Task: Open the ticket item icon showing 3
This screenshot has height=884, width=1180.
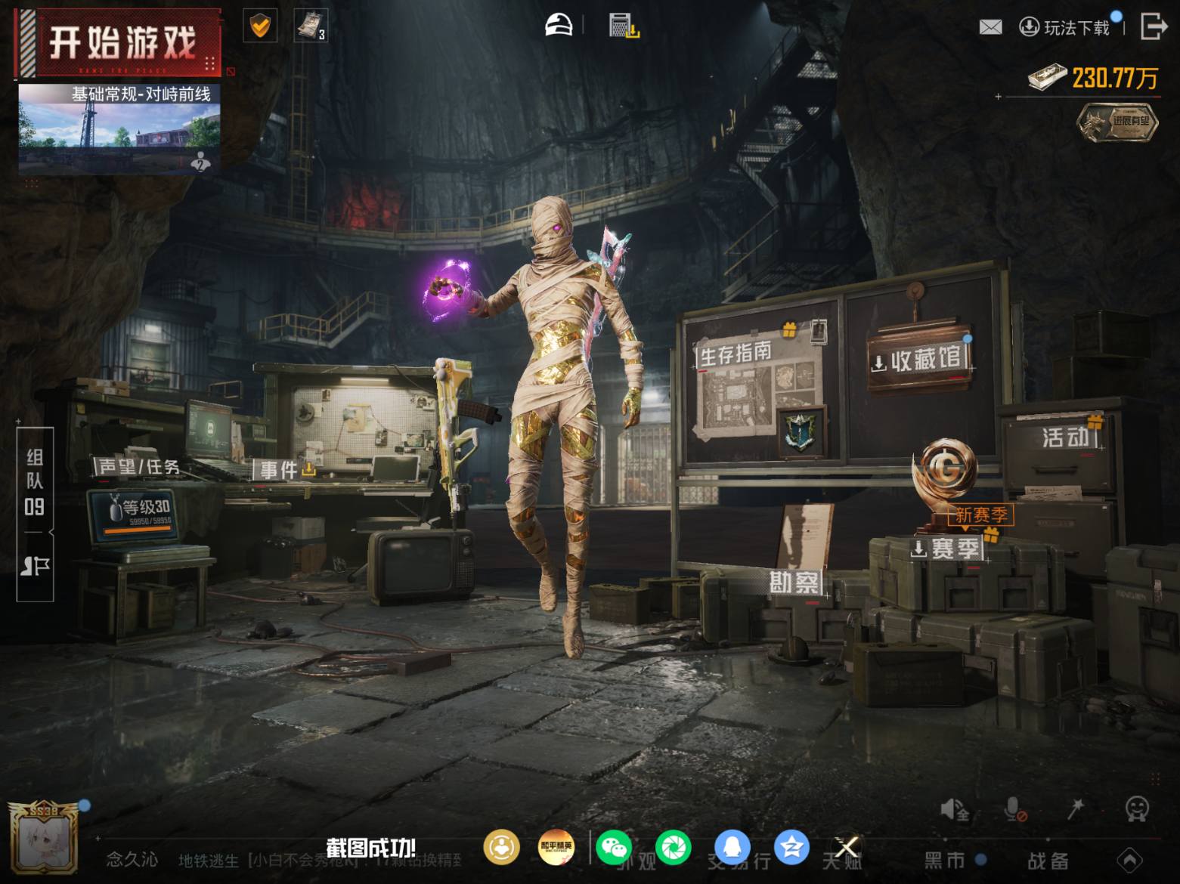Action: coord(311,26)
